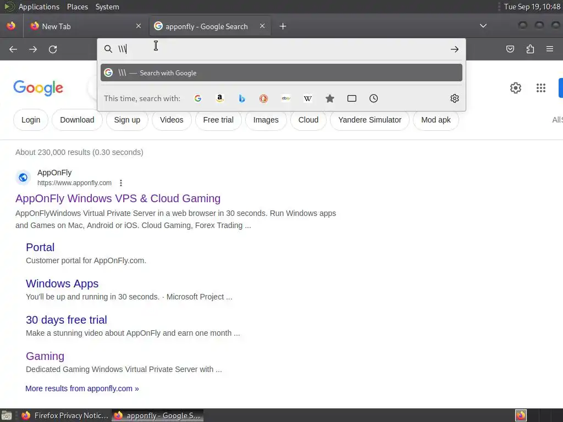The image size is (563, 422).
Task: Search this time with Wikipedia icon
Action: point(308,98)
